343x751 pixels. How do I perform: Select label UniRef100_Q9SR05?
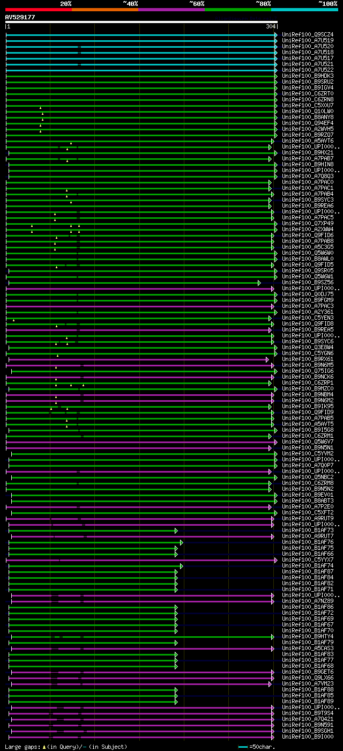[x=308, y=270]
